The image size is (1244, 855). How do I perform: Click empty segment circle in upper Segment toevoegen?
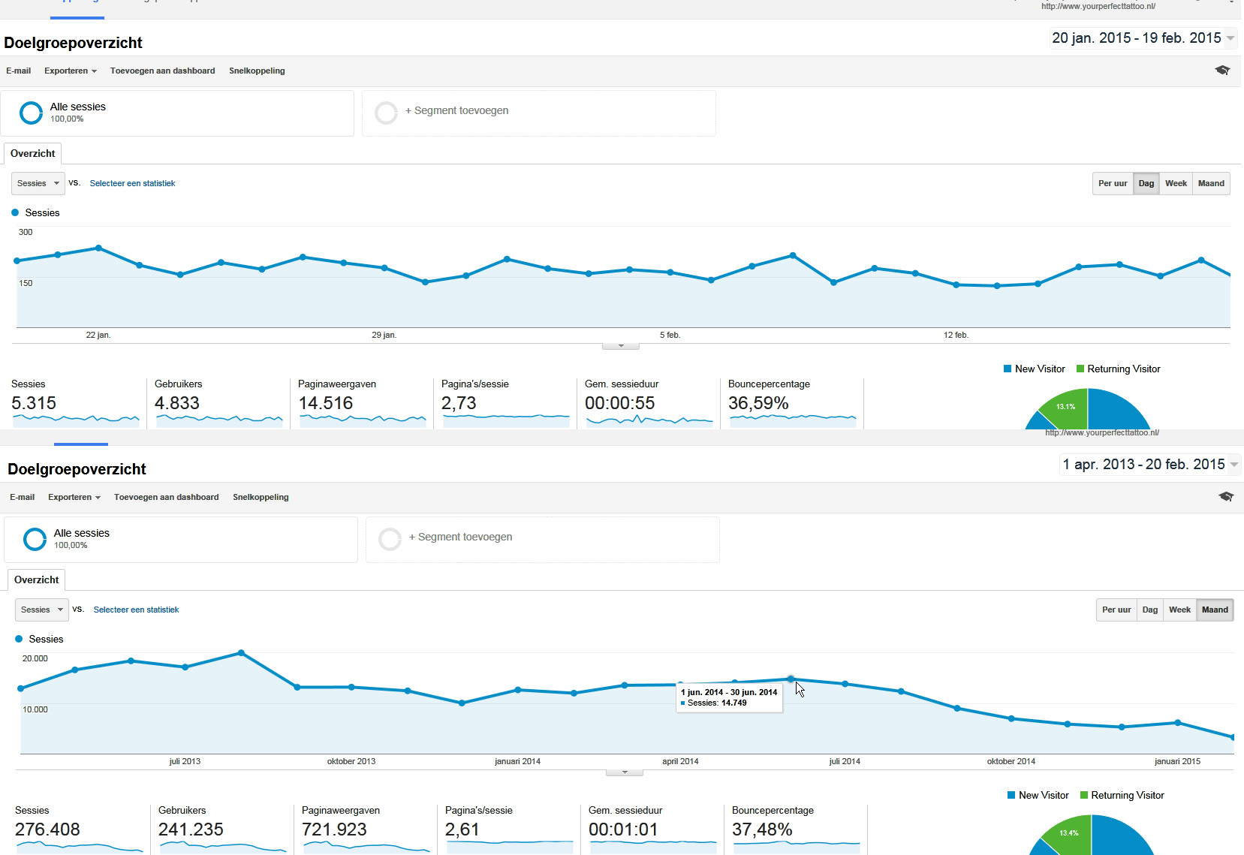(386, 113)
